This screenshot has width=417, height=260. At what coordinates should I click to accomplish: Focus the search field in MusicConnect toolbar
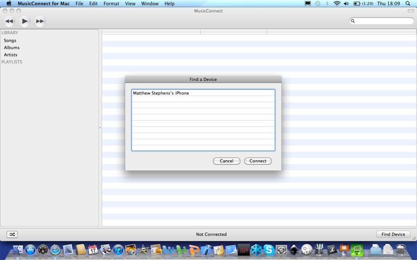point(382,21)
